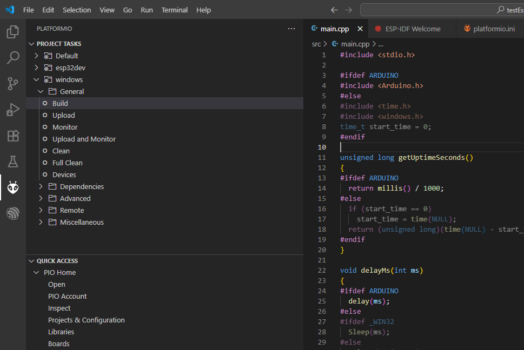
Task: Open the Explorer view in activity bar
Action: pyautogui.click(x=12, y=32)
